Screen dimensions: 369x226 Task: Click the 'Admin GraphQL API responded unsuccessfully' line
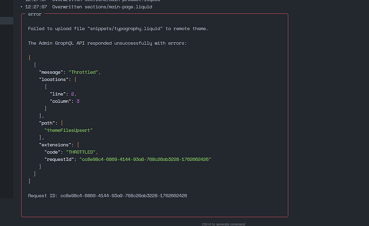tap(107, 43)
